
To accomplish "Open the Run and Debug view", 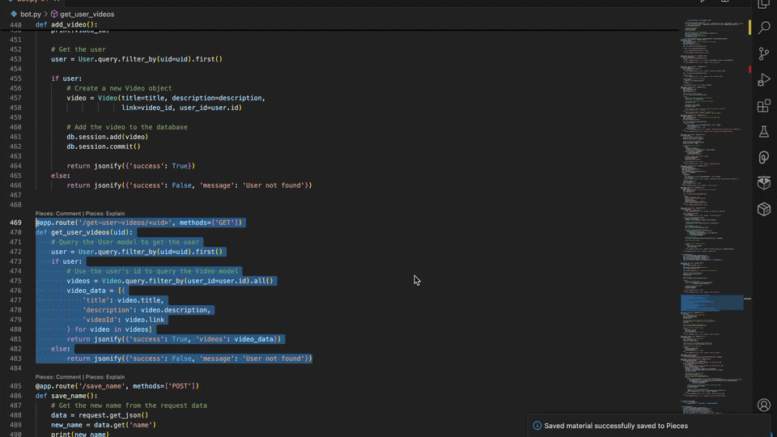I will point(763,80).
